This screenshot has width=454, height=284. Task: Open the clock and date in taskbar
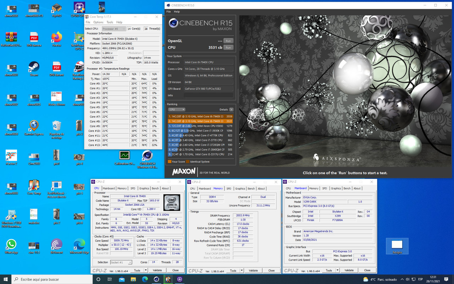(433, 279)
